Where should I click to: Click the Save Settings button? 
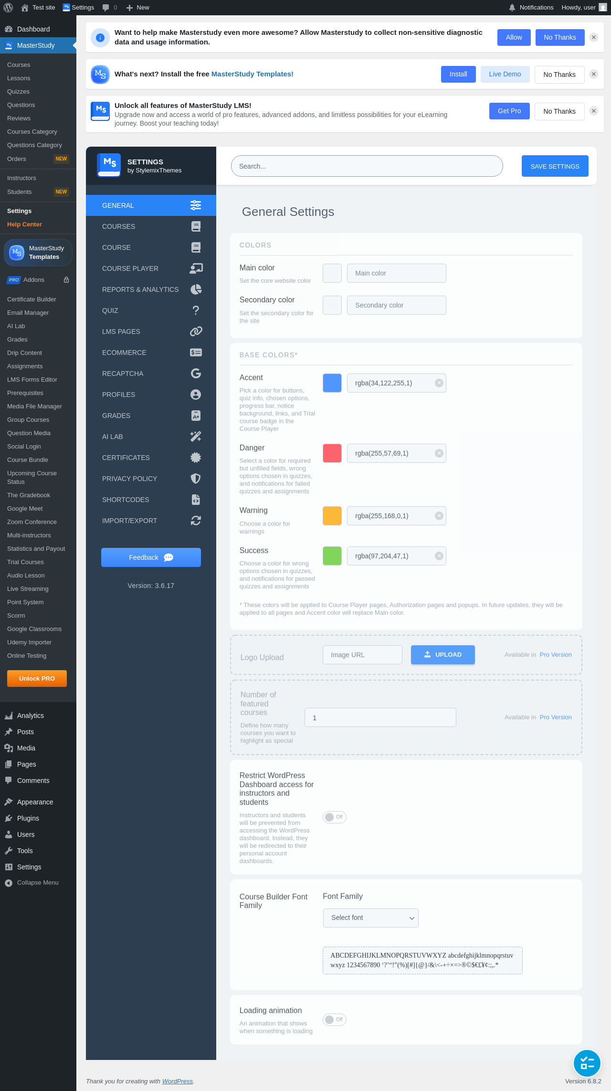tap(555, 166)
